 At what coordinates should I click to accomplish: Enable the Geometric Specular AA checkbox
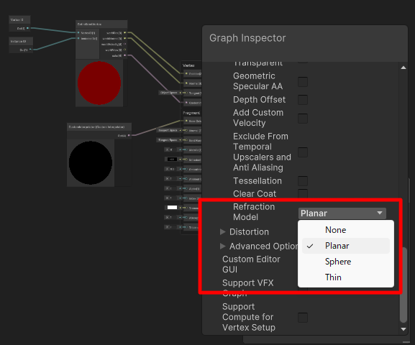[x=303, y=82]
